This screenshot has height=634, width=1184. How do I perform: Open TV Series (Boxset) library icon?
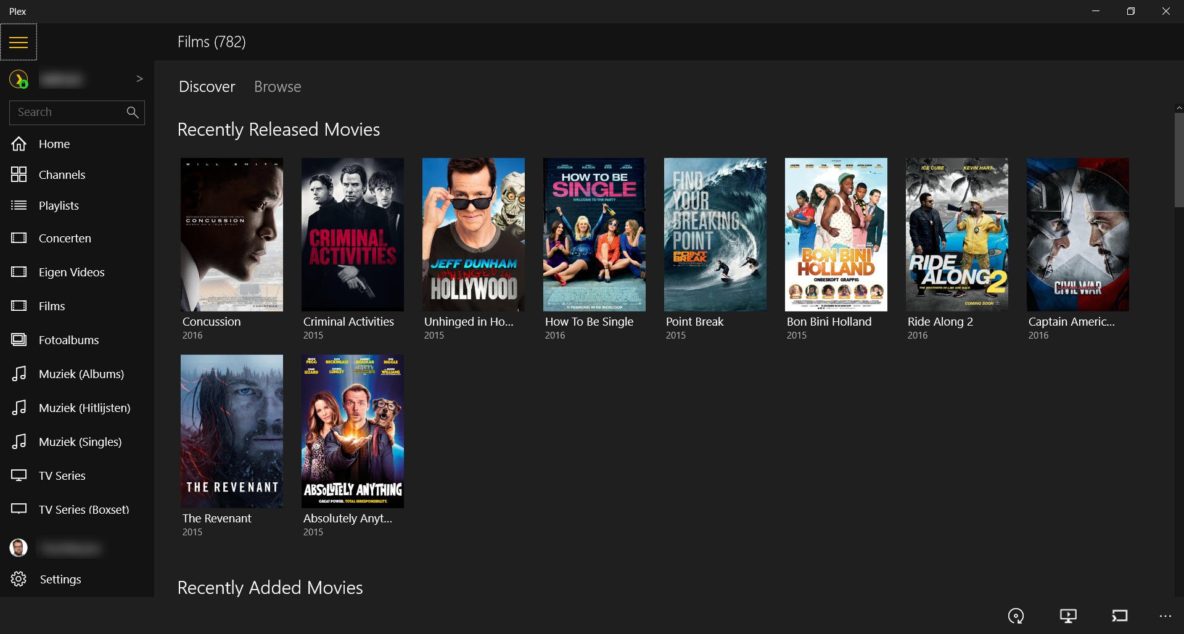pos(19,509)
